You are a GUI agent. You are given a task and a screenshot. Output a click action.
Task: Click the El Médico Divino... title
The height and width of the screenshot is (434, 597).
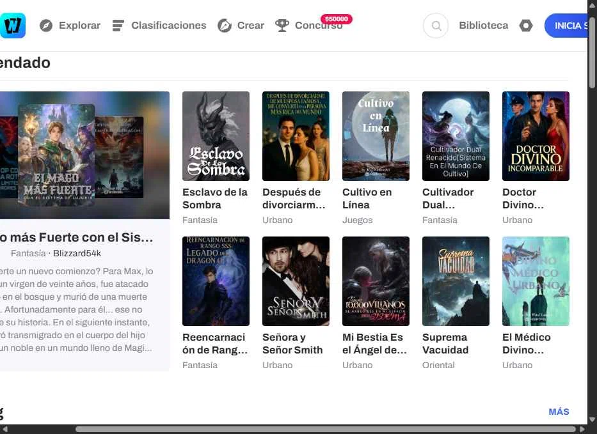click(527, 343)
